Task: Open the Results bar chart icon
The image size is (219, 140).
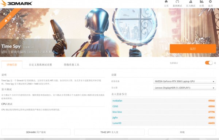Action: click(x=201, y=4)
